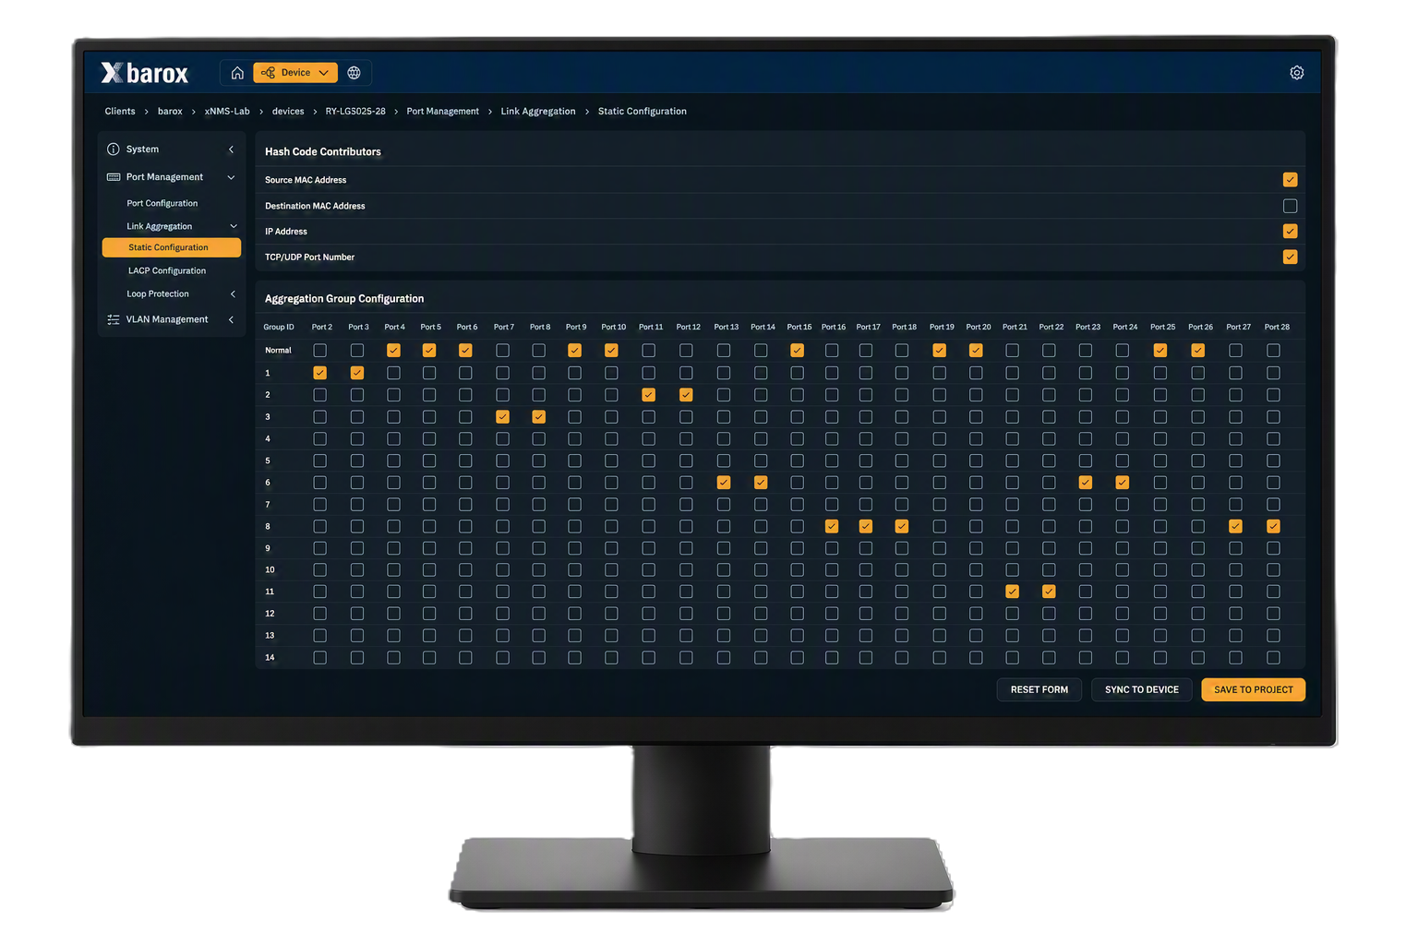Click the VLAN Management sidebar icon
Image resolution: width=1418 pixels, height=945 pixels.
(114, 320)
